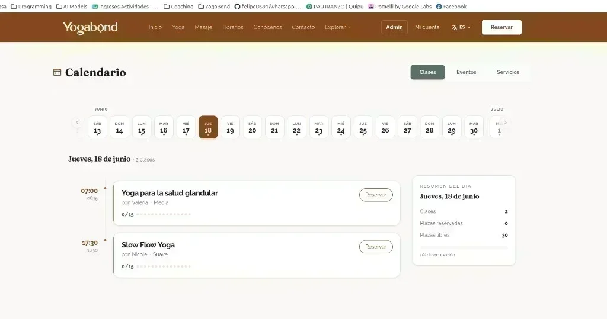Select Saturday 20 in date strip
Image resolution: width=607 pixels, height=319 pixels.
(x=253, y=127)
